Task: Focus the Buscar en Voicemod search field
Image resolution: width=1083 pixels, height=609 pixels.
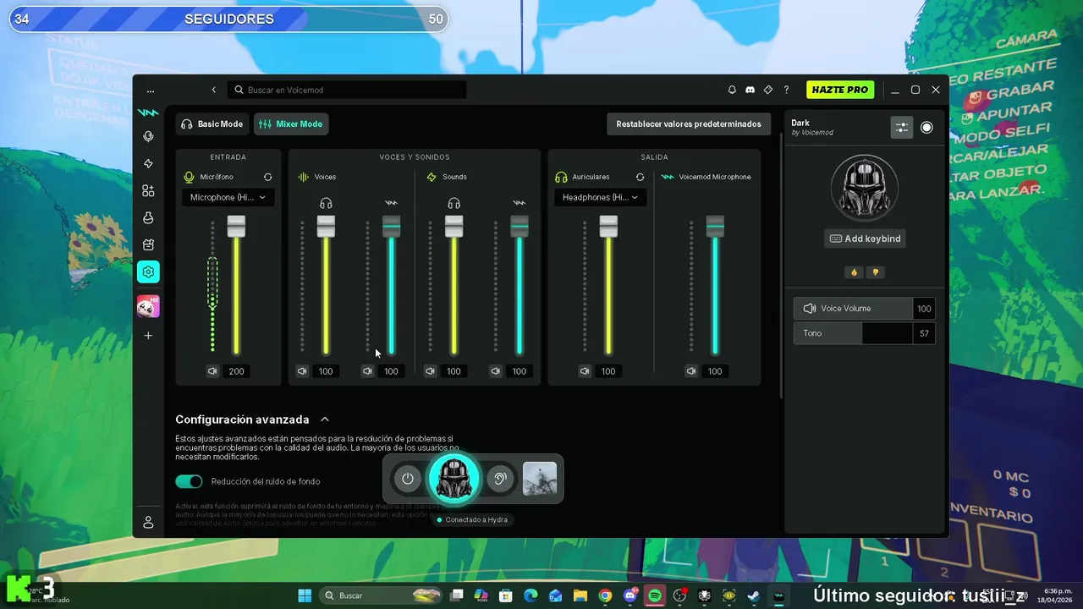Action: point(347,90)
